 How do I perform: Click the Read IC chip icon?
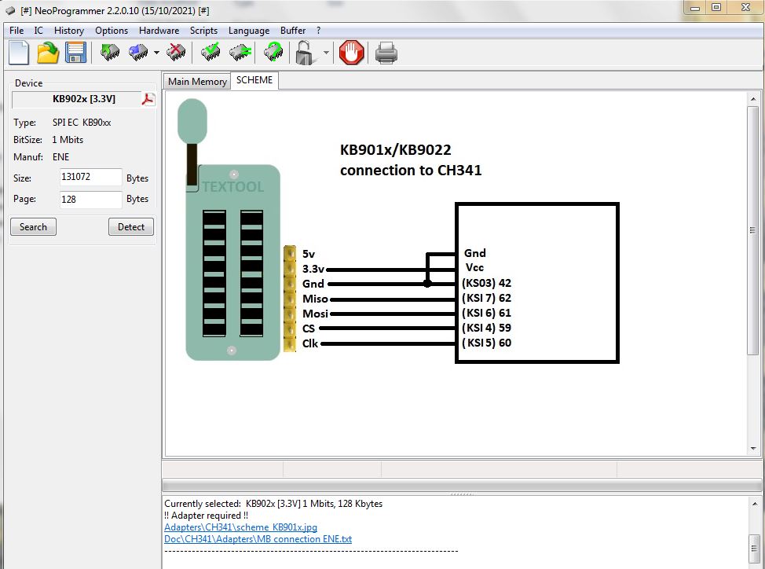tap(110, 53)
